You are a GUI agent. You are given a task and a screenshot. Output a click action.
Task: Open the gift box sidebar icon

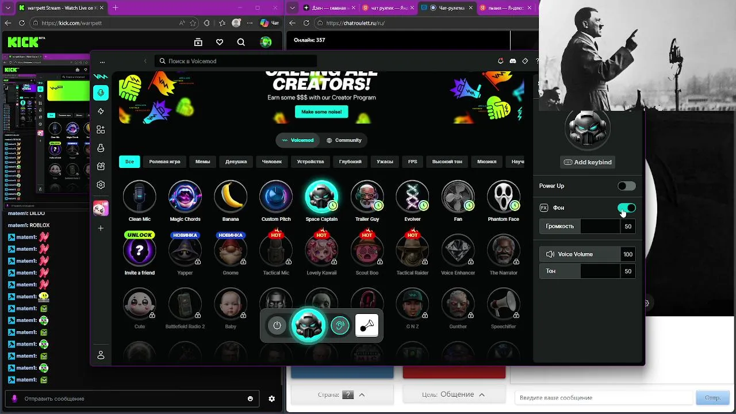tap(101, 167)
